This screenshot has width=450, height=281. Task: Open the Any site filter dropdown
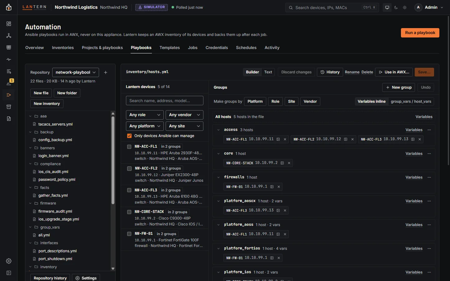184,126
